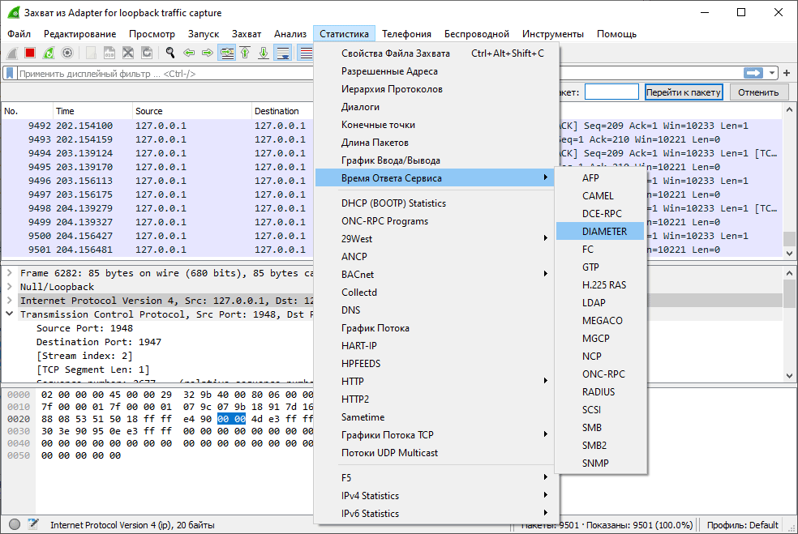Click the start capture shark fin icon

12,53
